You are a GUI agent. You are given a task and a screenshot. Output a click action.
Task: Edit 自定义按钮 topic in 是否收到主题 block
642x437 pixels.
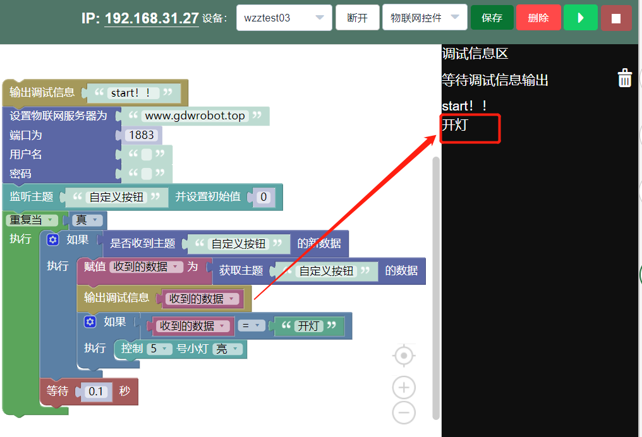239,244
